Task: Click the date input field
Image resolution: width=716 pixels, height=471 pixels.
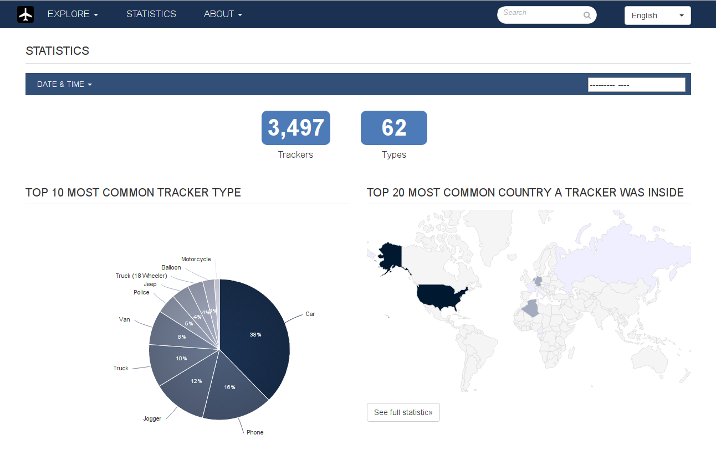Action: pos(636,84)
